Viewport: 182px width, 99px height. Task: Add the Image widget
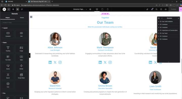coord(21,49)
